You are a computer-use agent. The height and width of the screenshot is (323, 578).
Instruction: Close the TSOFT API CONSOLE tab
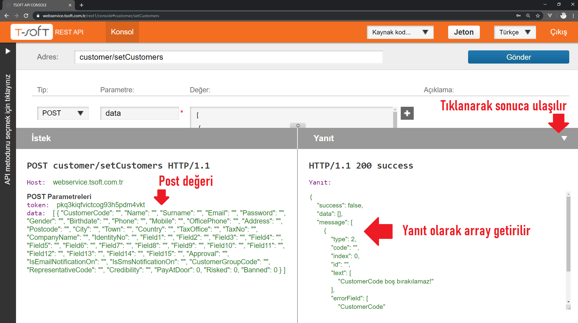70,5
